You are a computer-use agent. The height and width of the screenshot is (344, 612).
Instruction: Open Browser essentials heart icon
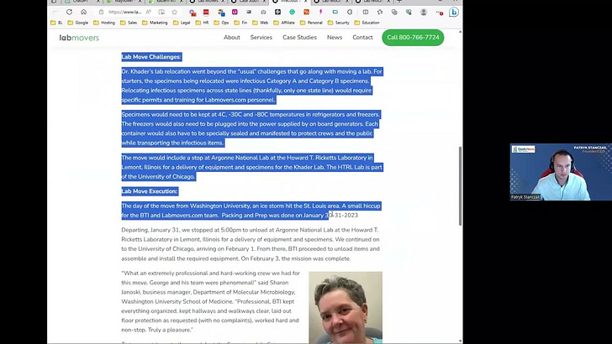pyautogui.click(x=409, y=12)
